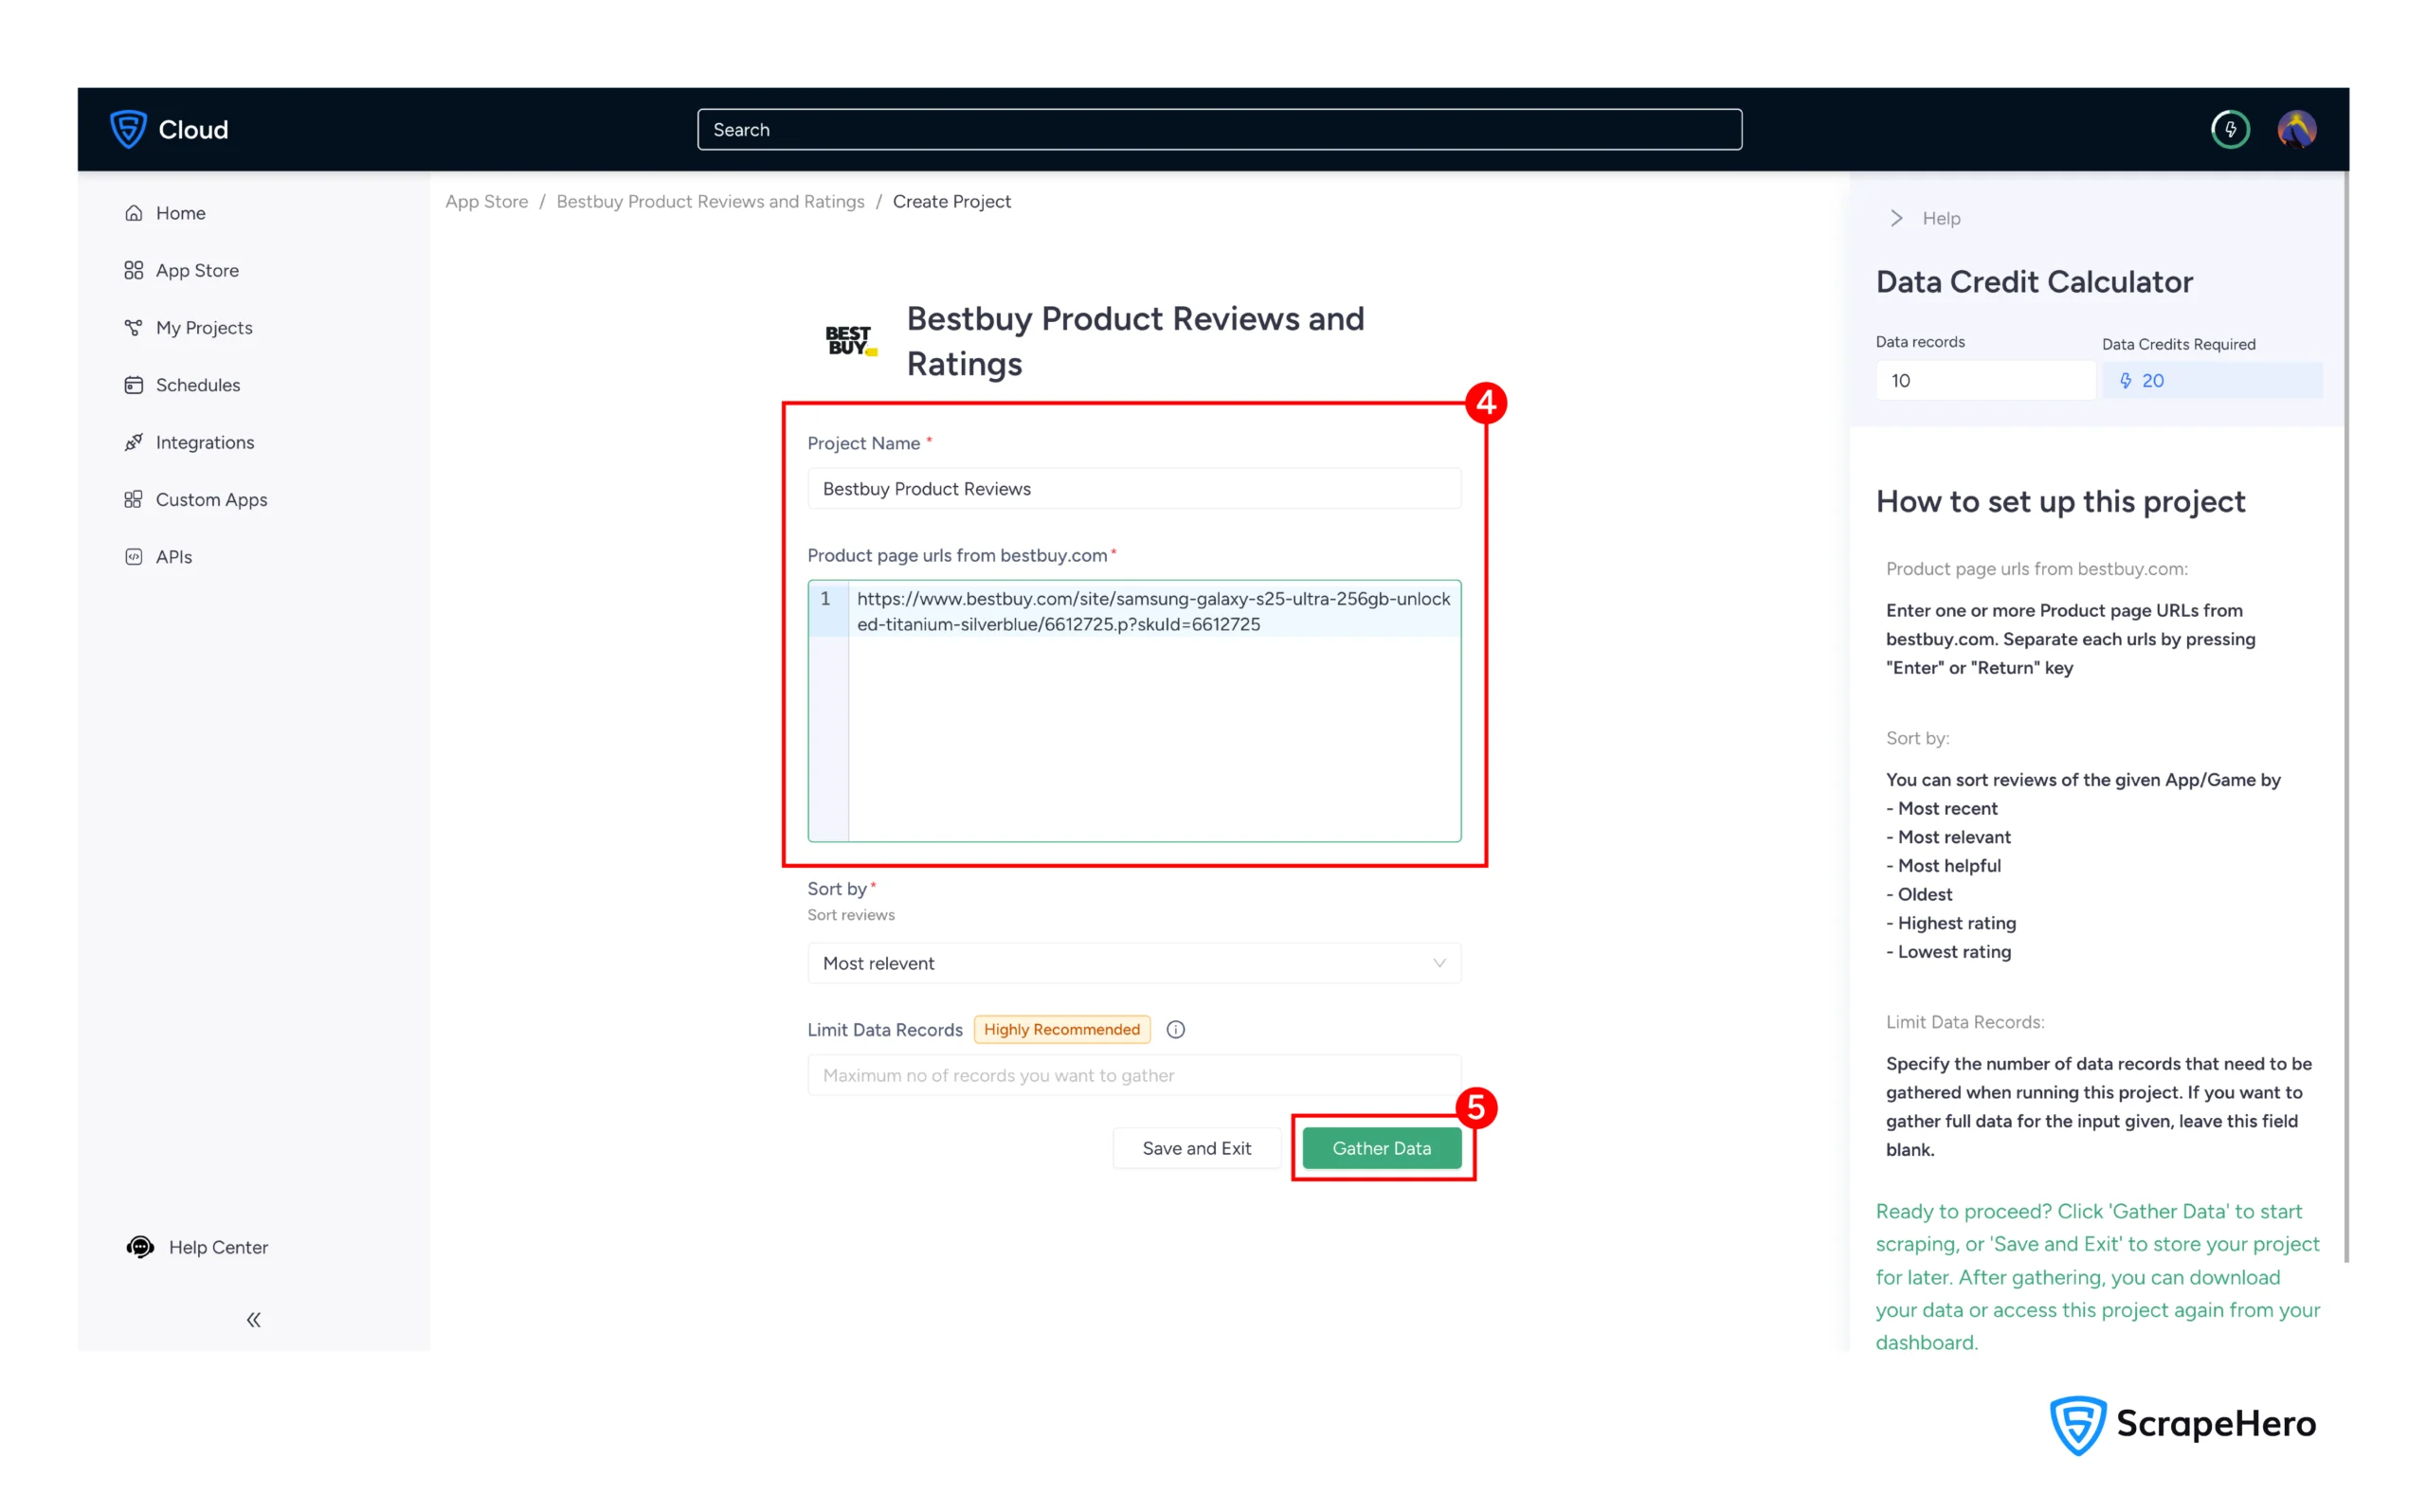Viewport: 2426px width, 1512px height.
Task: Open My Projects in sidebar
Action: coord(203,328)
